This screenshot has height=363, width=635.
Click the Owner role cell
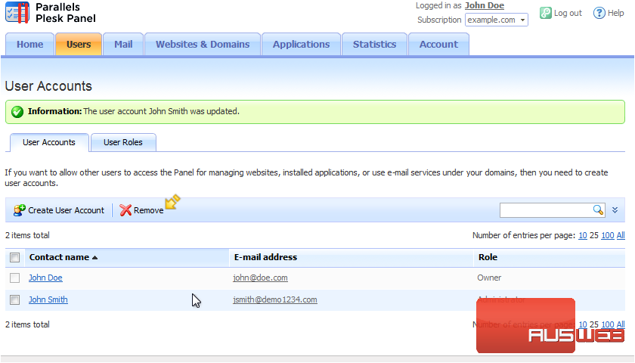[489, 278]
